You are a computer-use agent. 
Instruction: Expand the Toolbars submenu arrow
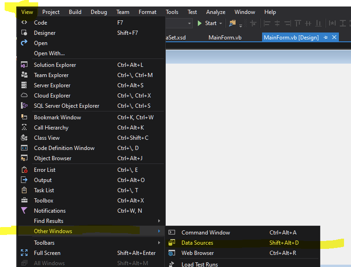pos(159,242)
